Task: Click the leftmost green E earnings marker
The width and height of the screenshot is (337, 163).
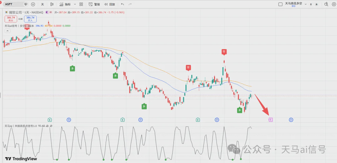Action: tap(50, 120)
